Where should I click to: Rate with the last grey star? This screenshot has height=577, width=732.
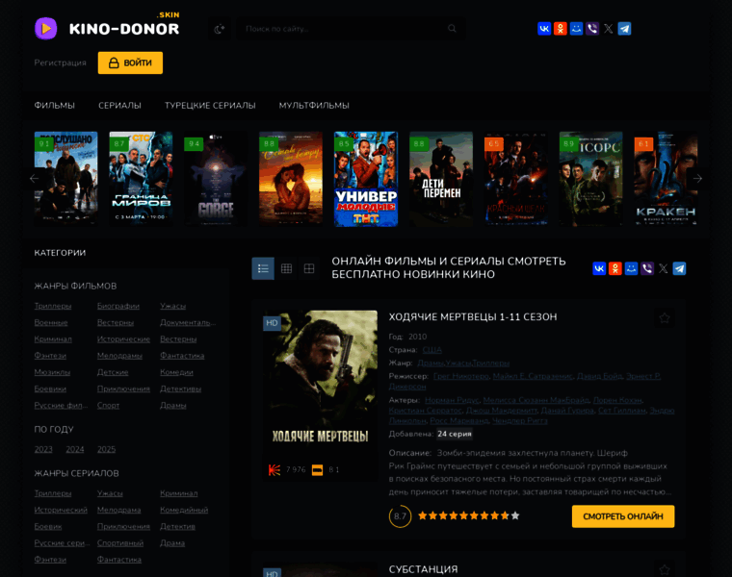515,516
